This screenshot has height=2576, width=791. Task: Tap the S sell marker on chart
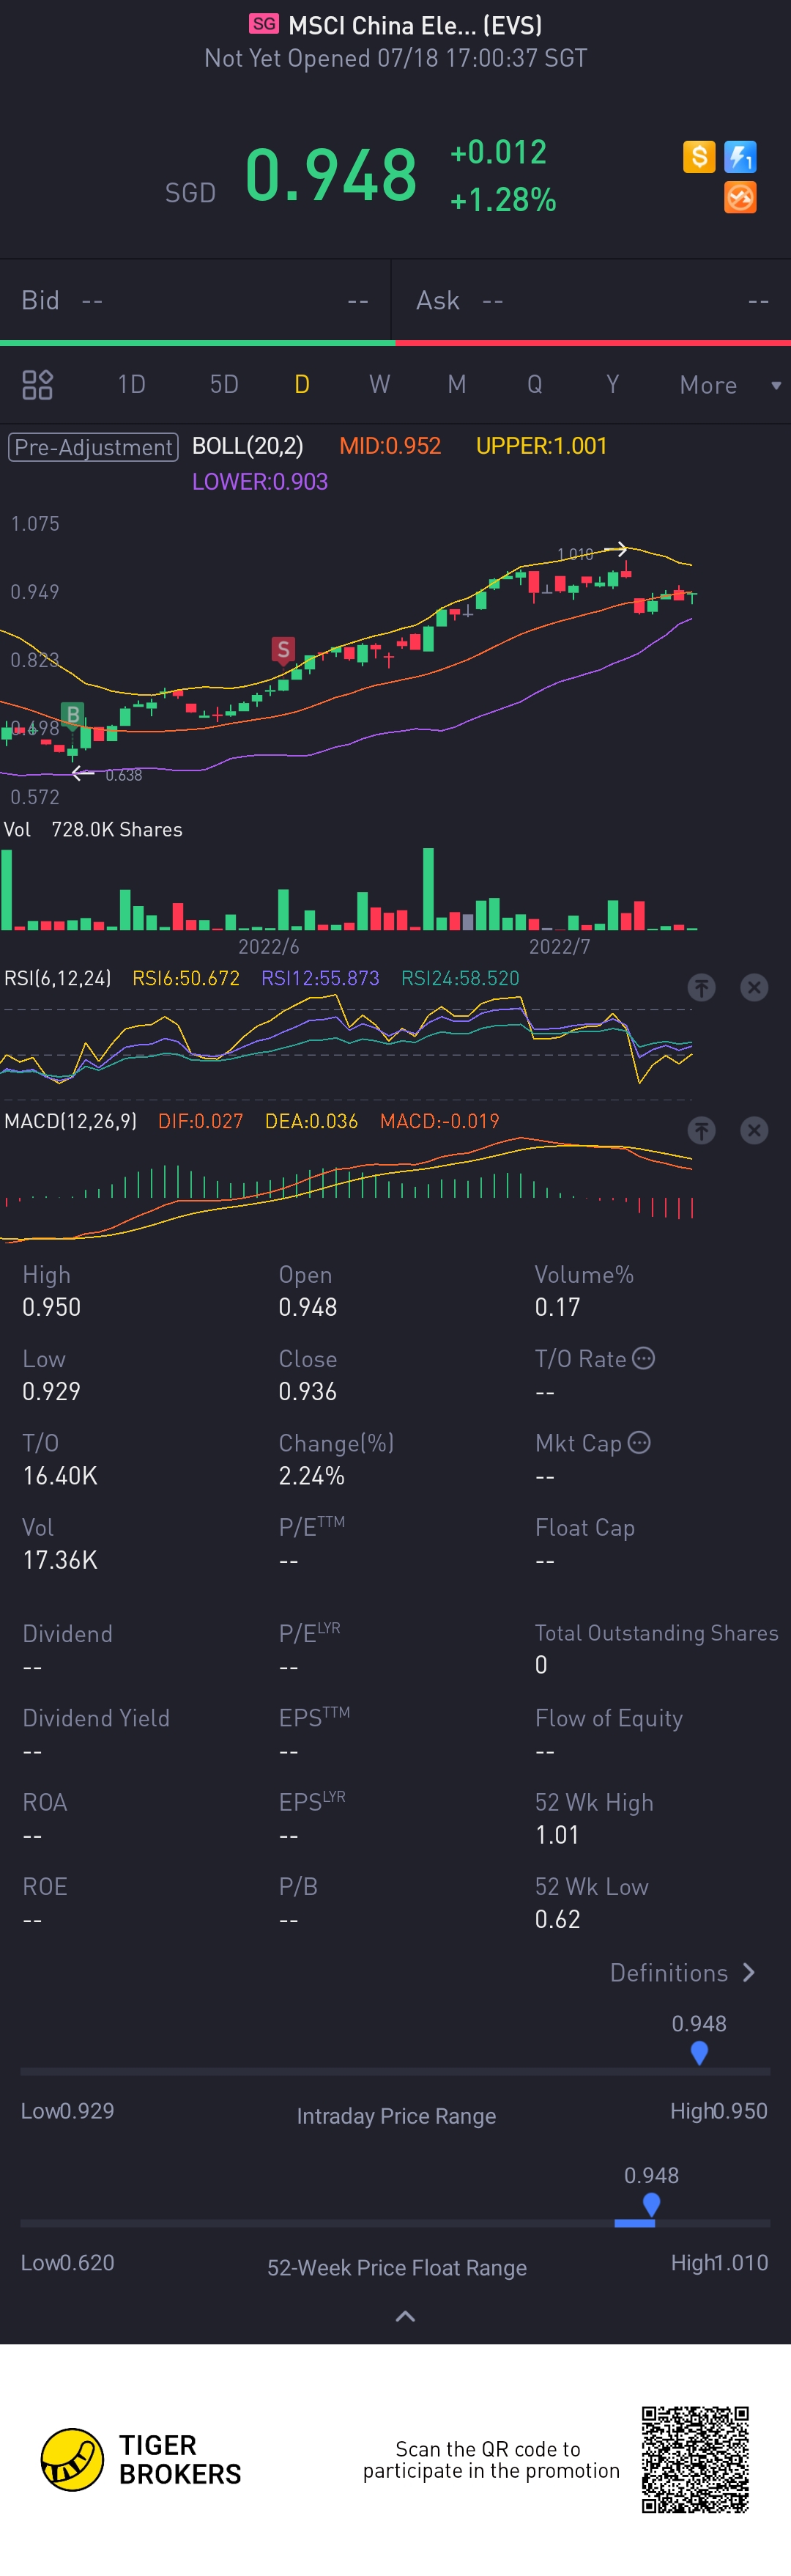coord(283,651)
